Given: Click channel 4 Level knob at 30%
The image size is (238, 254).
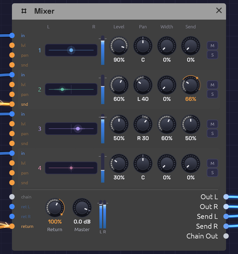Looking at the screenshot, I should point(119,163).
